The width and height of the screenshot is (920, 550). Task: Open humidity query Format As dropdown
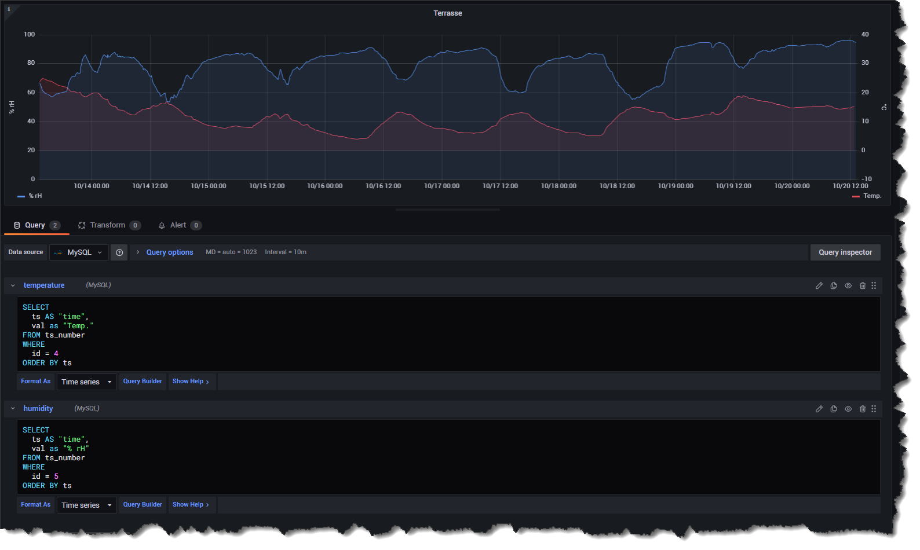click(86, 505)
